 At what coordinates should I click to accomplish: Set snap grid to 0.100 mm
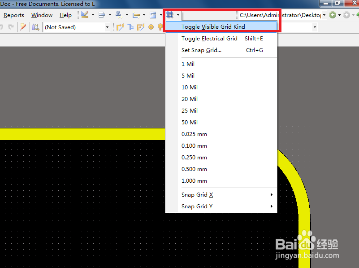[221, 146]
